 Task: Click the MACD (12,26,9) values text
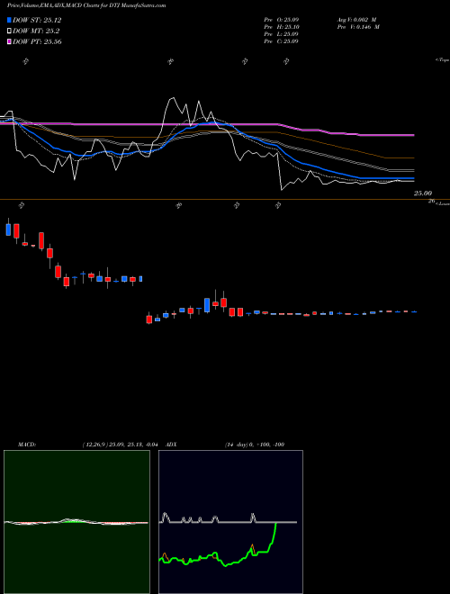tap(122, 445)
